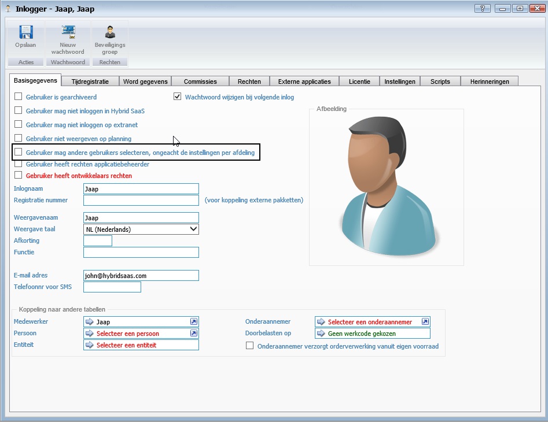Click the open-link icon in Onderaannemer field
This screenshot has height=422, width=548.
(x=425, y=322)
